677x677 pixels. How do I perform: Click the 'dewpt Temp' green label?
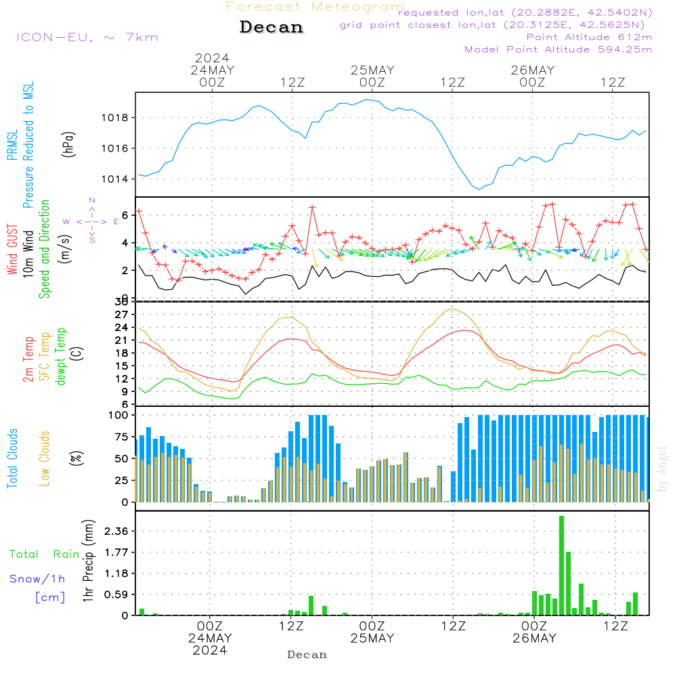click(60, 356)
